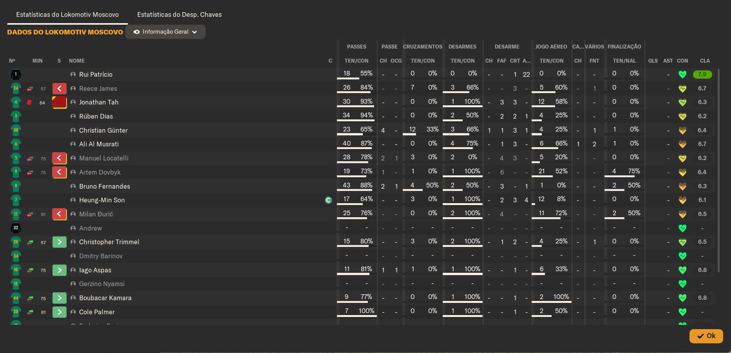The width and height of the screenshot is (731, 353).
Task: Click substituted-off arrow next to Milan Đurić
Action: point(30,214)
